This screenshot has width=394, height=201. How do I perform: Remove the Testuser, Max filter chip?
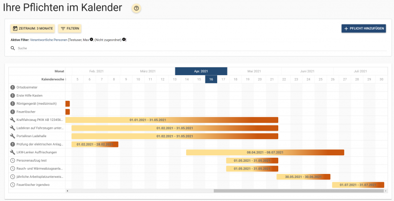coord(92,39)
